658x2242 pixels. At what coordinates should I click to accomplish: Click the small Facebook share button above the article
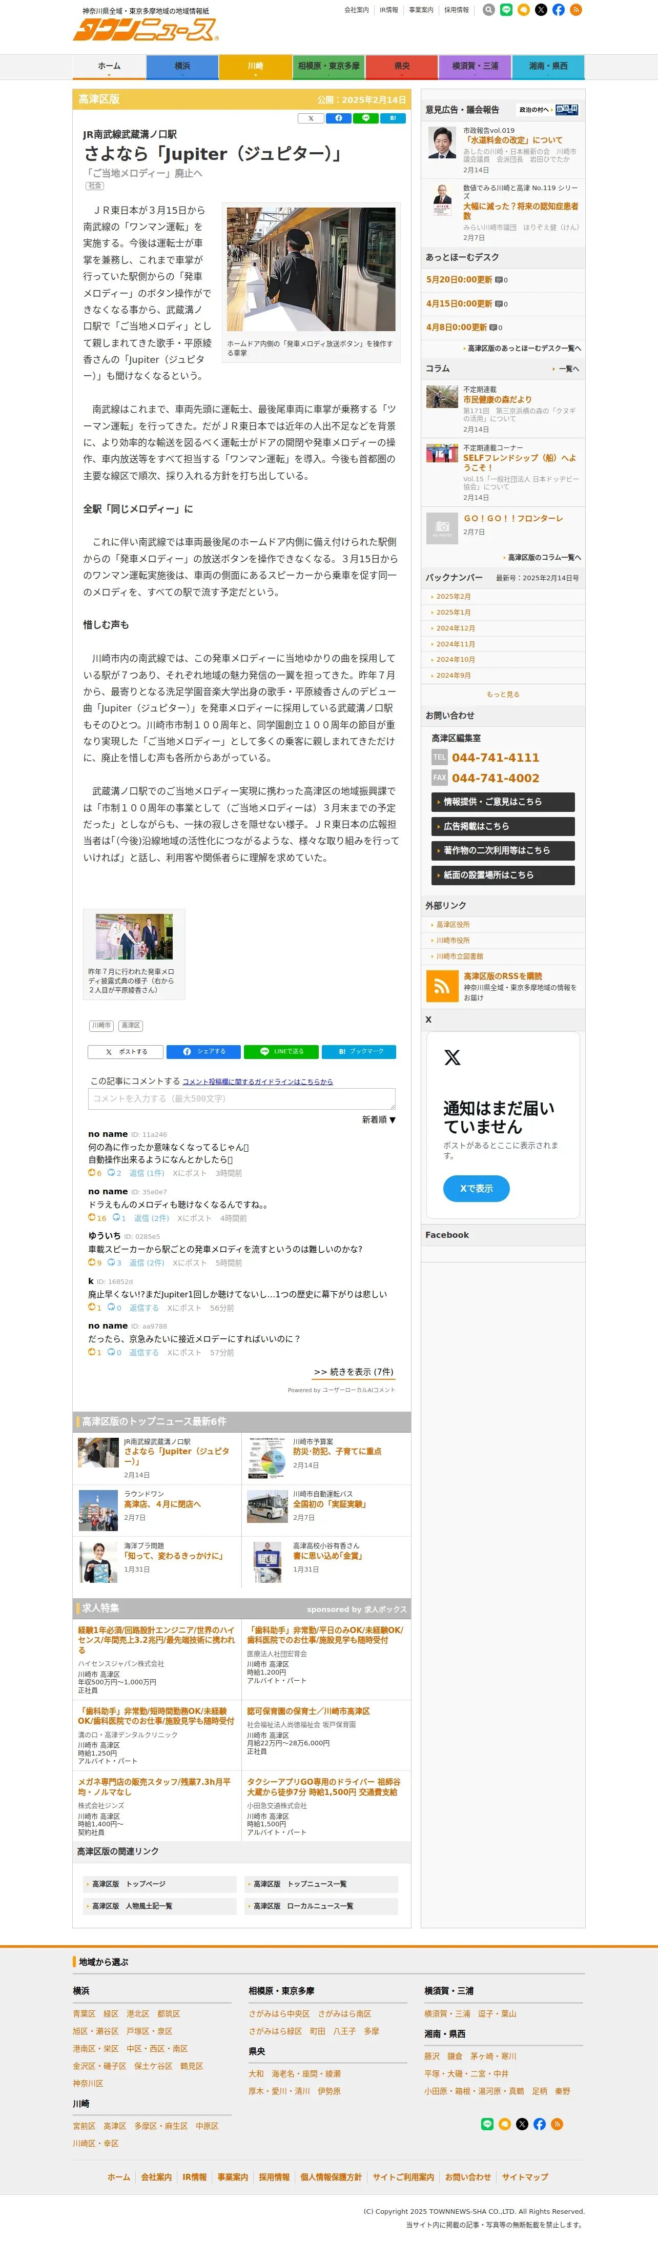339,118
